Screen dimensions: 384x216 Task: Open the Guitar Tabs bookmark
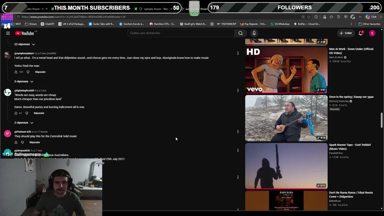tap(101, 24)
